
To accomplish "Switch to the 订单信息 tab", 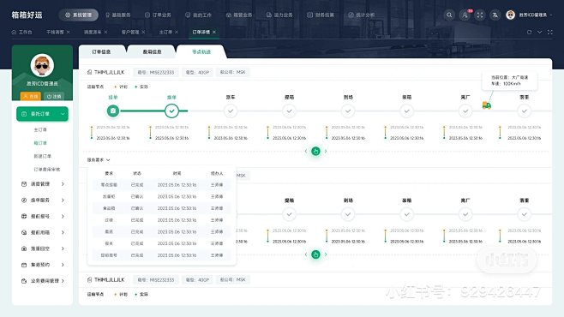I will 101,51.
